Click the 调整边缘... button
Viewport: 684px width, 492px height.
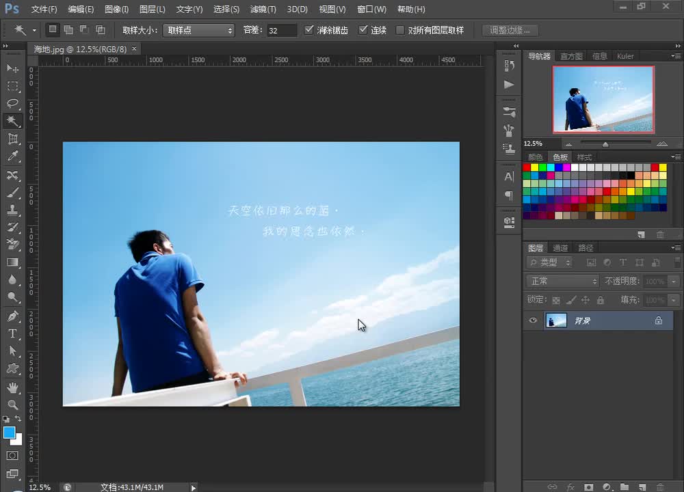pyautogui.click(x=510, y=30)
